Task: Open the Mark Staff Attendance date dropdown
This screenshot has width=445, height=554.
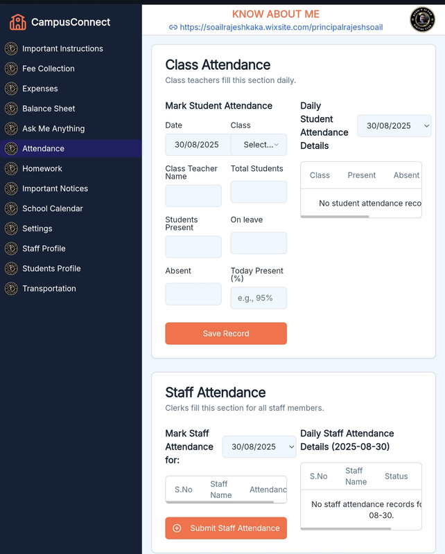Action: click(x=259, y=447)
